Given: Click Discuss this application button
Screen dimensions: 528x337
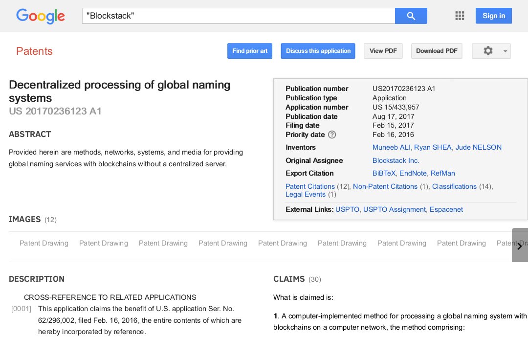Looking at the screenshot, I should [318, 51].
